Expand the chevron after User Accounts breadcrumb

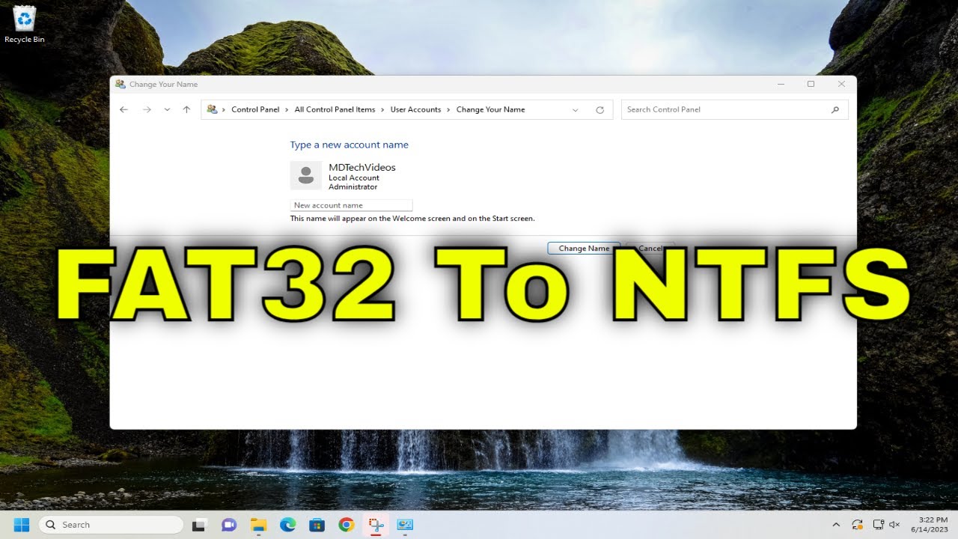click(x=449, y=109)
